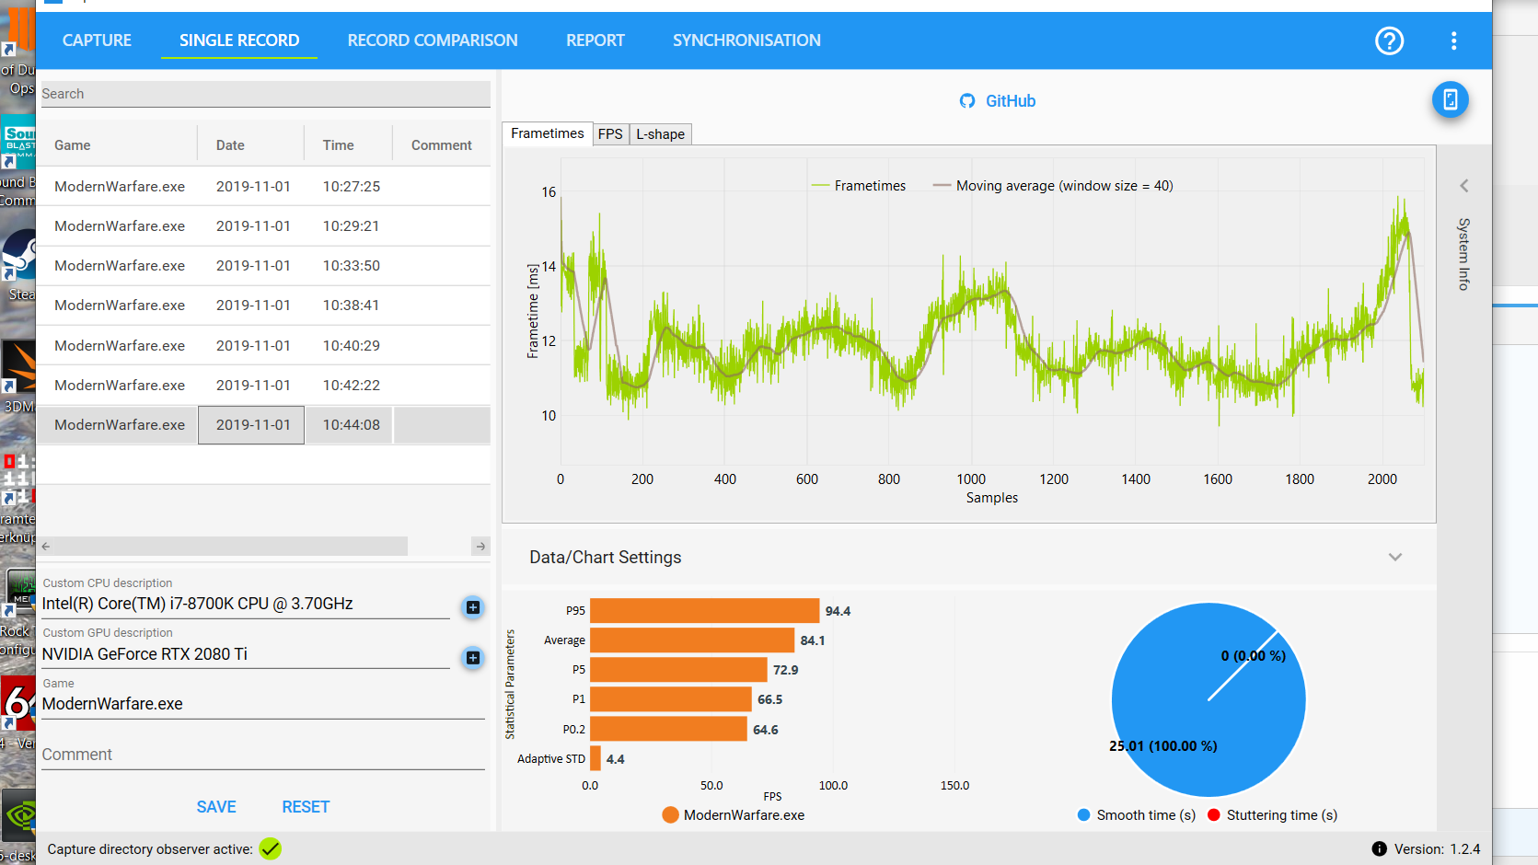Image resolution: width=1538 pixels, height=865 pixels.
Task: Open the three-dot overflow menu
Action: (1453, 40)
